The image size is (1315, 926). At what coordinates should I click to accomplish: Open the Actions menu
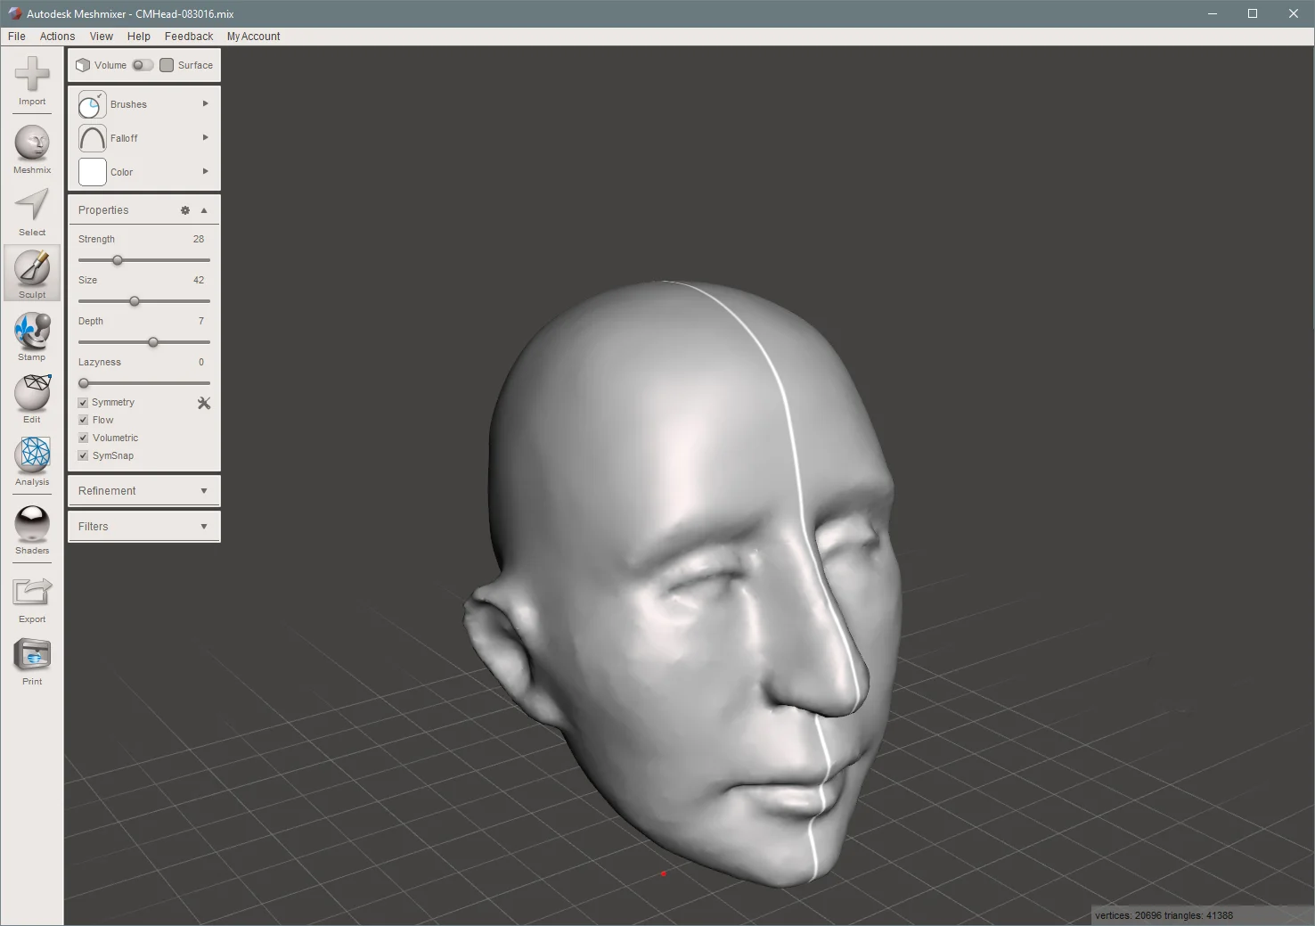tap(57, 37)
